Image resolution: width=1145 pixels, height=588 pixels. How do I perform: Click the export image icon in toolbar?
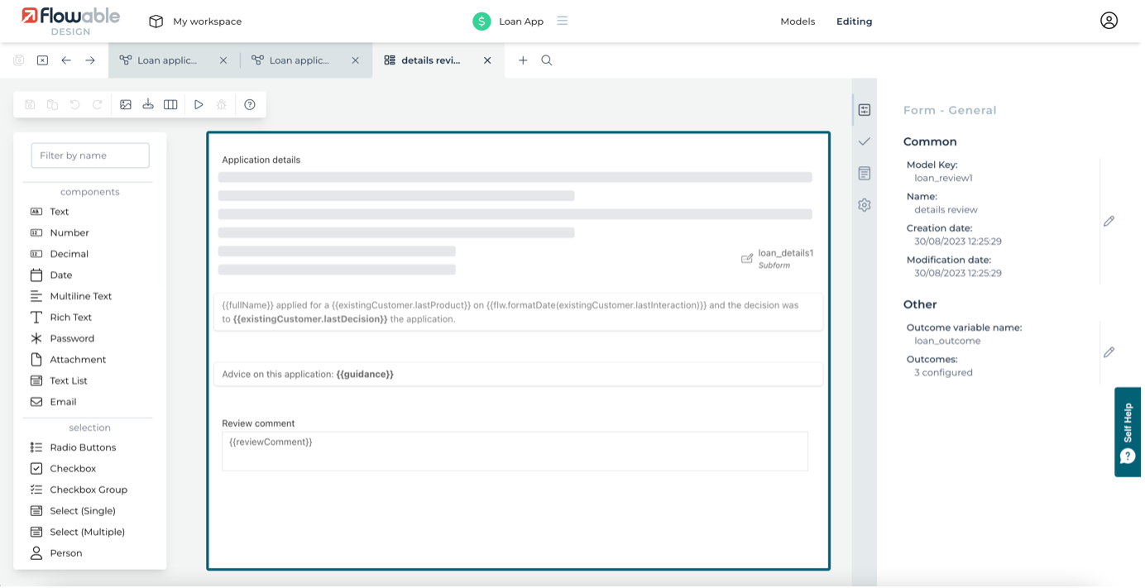(126, 105)
